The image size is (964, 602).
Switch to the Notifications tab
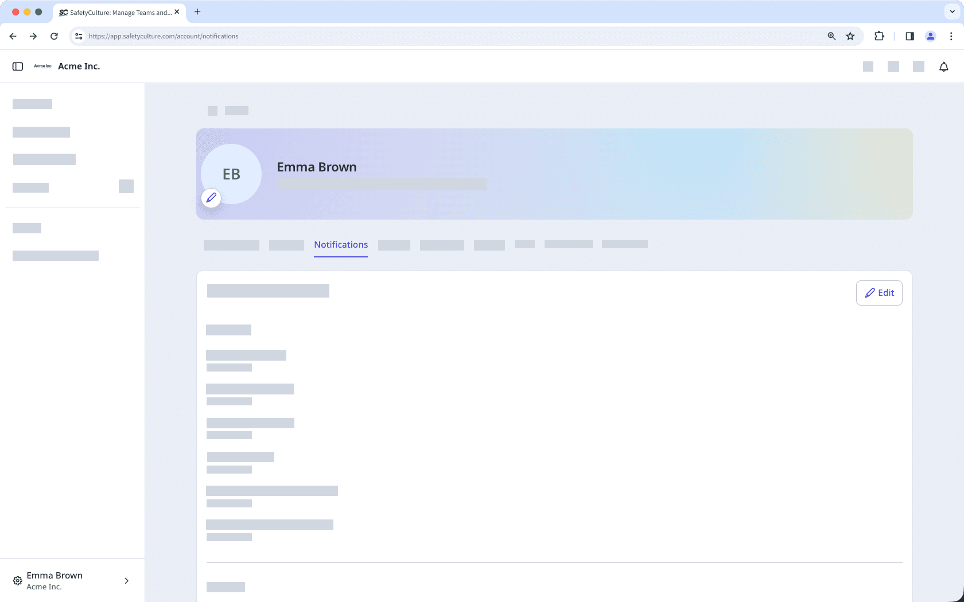pos(341,245)
